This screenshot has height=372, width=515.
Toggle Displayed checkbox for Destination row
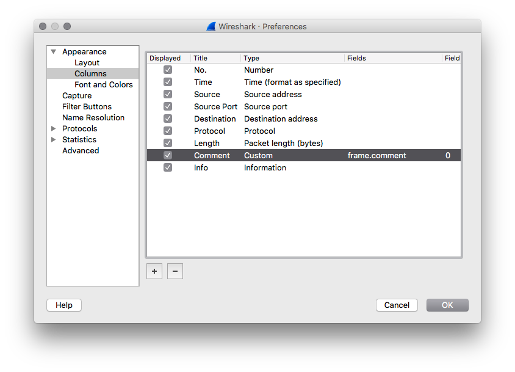[168, 119]
